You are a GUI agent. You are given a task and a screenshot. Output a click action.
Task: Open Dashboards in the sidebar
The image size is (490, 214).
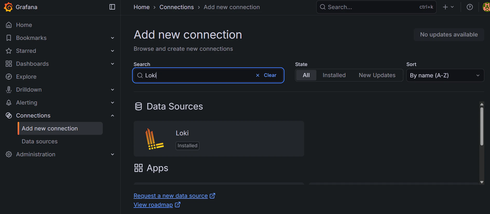[x=32, y=64]
